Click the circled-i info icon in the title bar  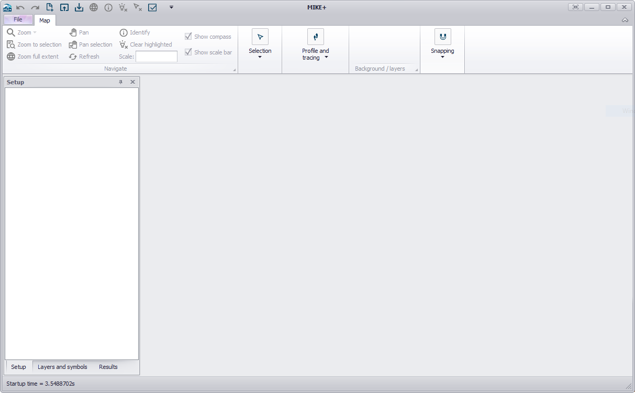point(108,7)
